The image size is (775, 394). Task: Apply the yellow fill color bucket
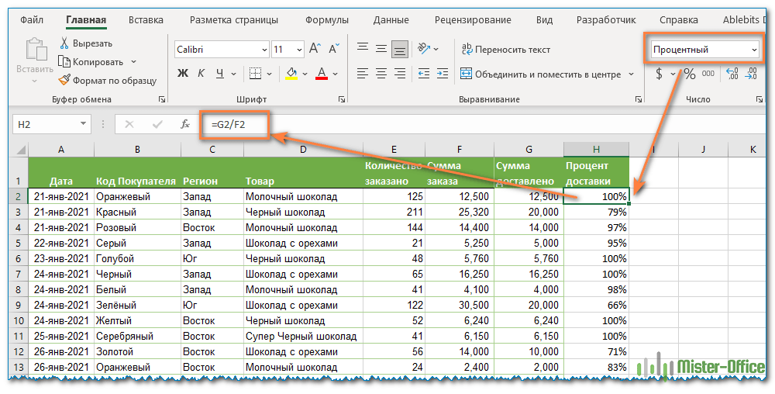pyautogui.click(x=291, y=74)
